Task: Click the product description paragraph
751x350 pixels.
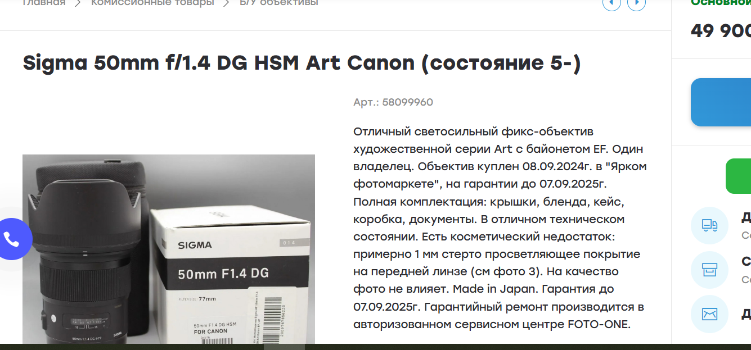Action: click(500, 228)
